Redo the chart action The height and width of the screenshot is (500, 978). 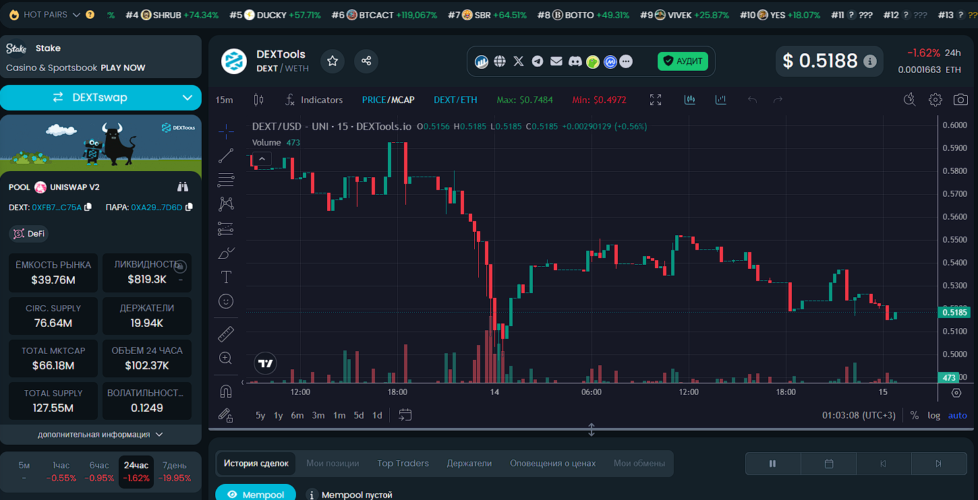[778, 100]
